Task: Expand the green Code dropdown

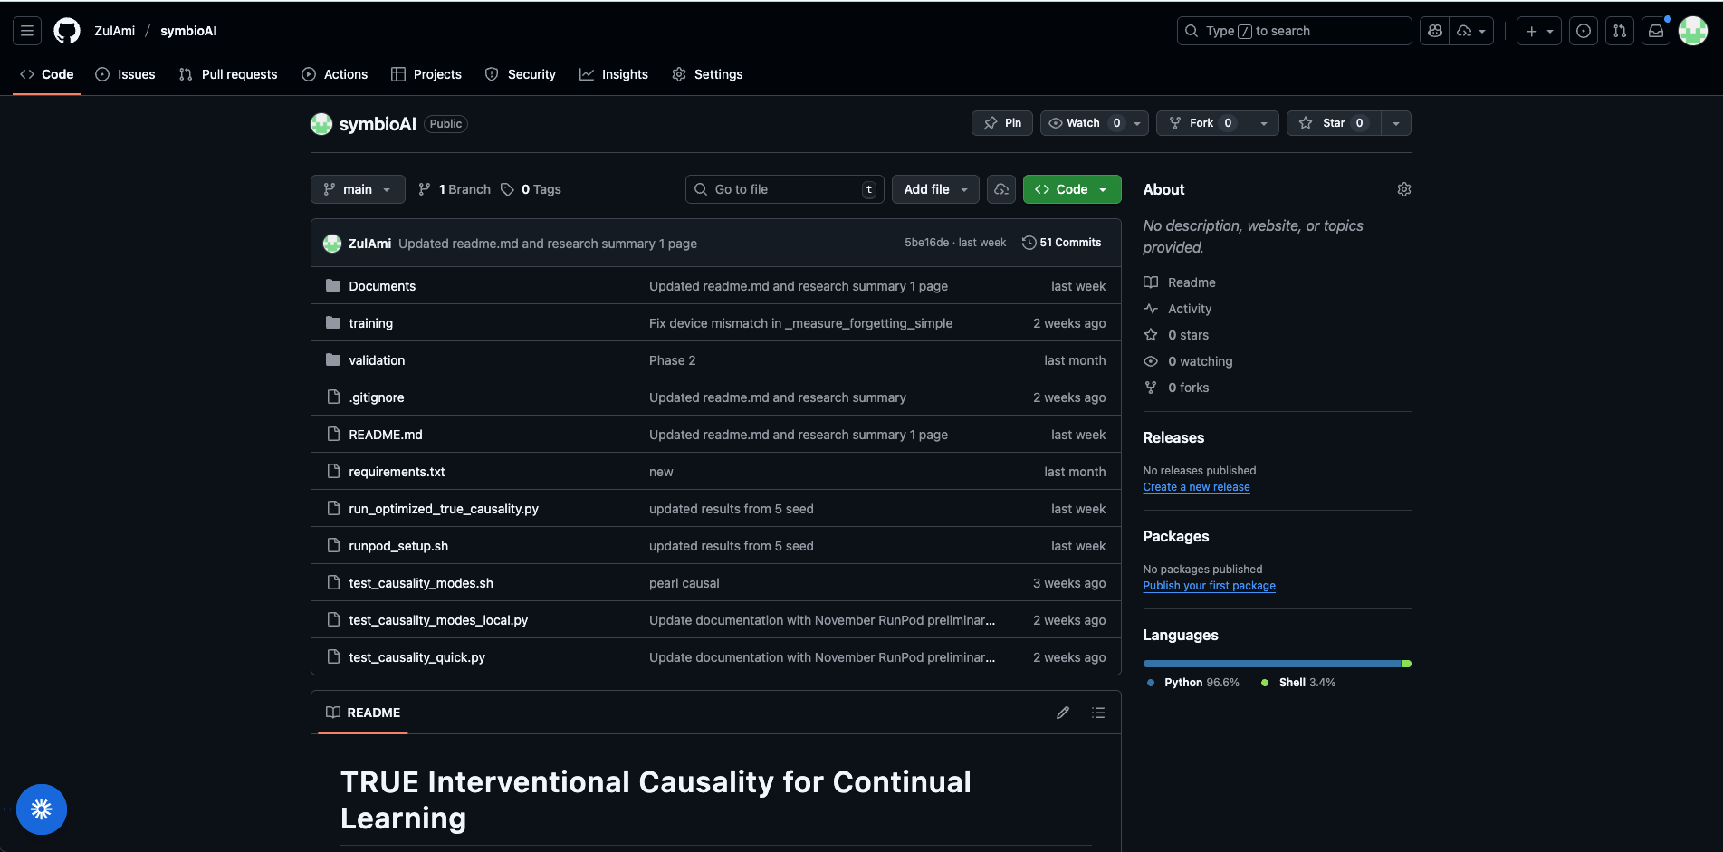Action: [1072, 189]
